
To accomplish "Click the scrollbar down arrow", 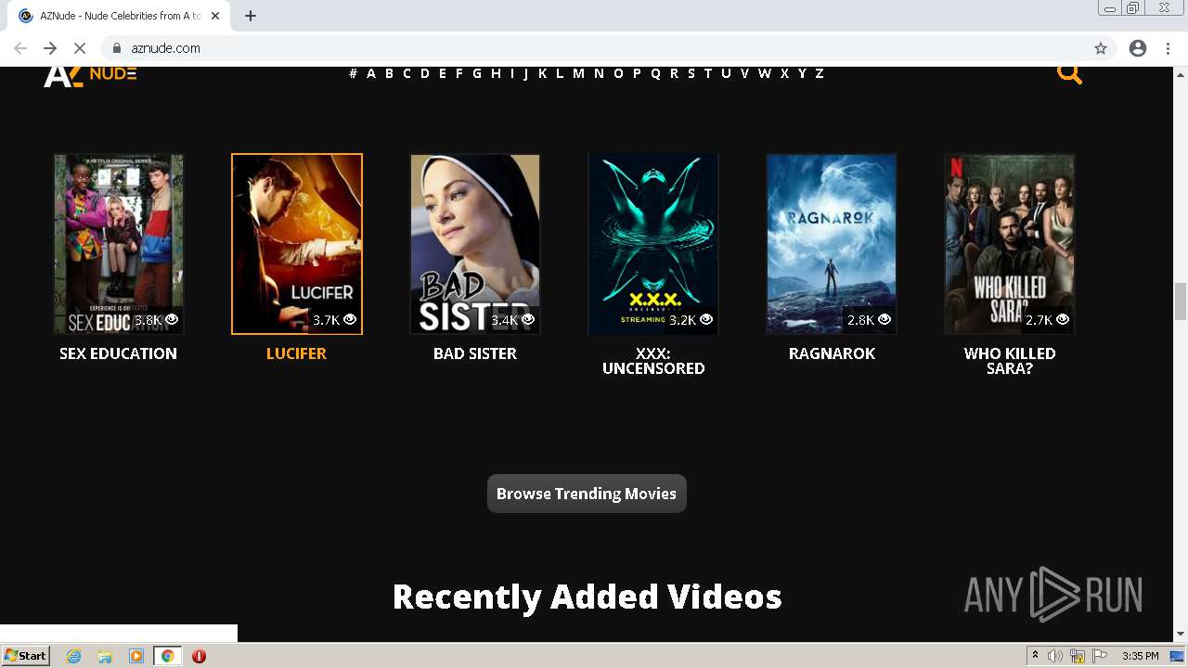I will click(x=1181, y=635).
